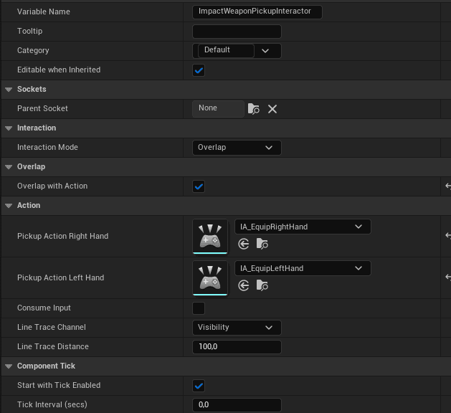Select the Overlap with Action label

point(52,186)
